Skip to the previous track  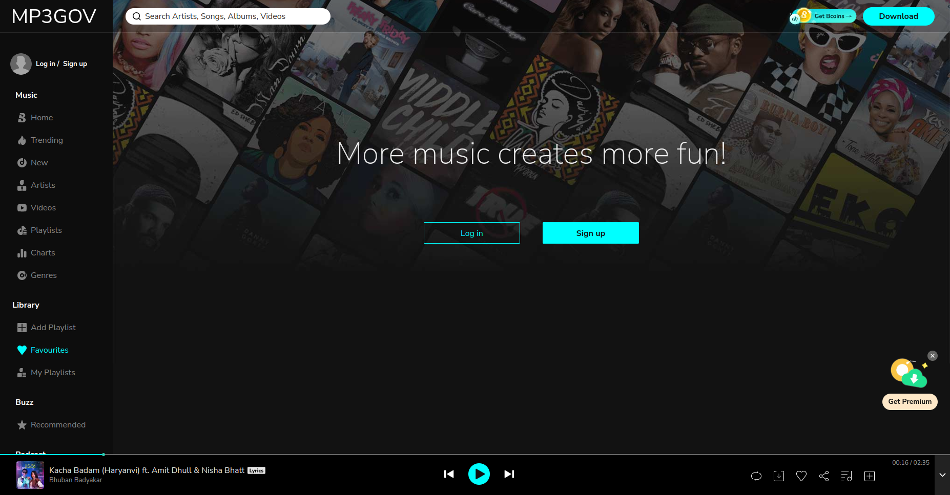449,474
